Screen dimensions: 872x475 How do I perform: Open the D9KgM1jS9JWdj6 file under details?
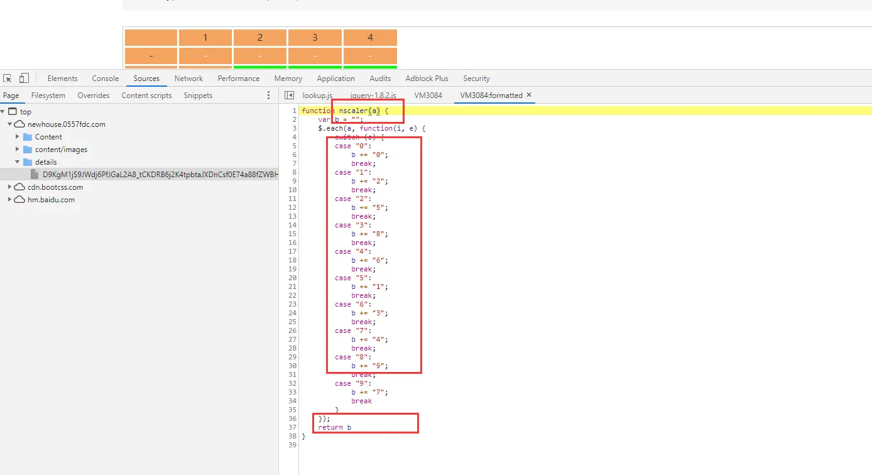160,175
